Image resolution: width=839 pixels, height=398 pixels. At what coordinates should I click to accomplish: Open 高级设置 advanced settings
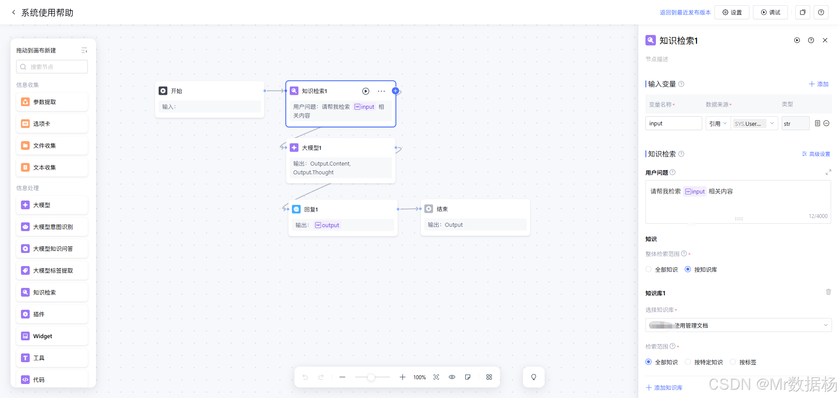click(x=816, y=154)
